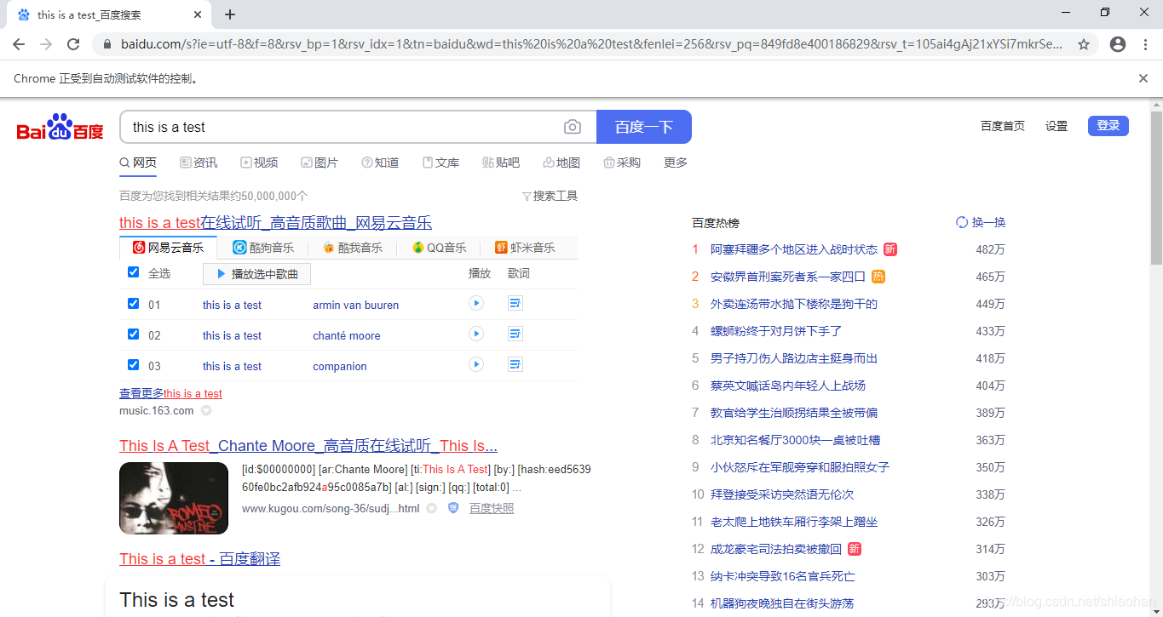The width and height of the screenshot is (1163, 617).
Task: Open the Chante Moore kugou result title
Action: coord(308,446)
